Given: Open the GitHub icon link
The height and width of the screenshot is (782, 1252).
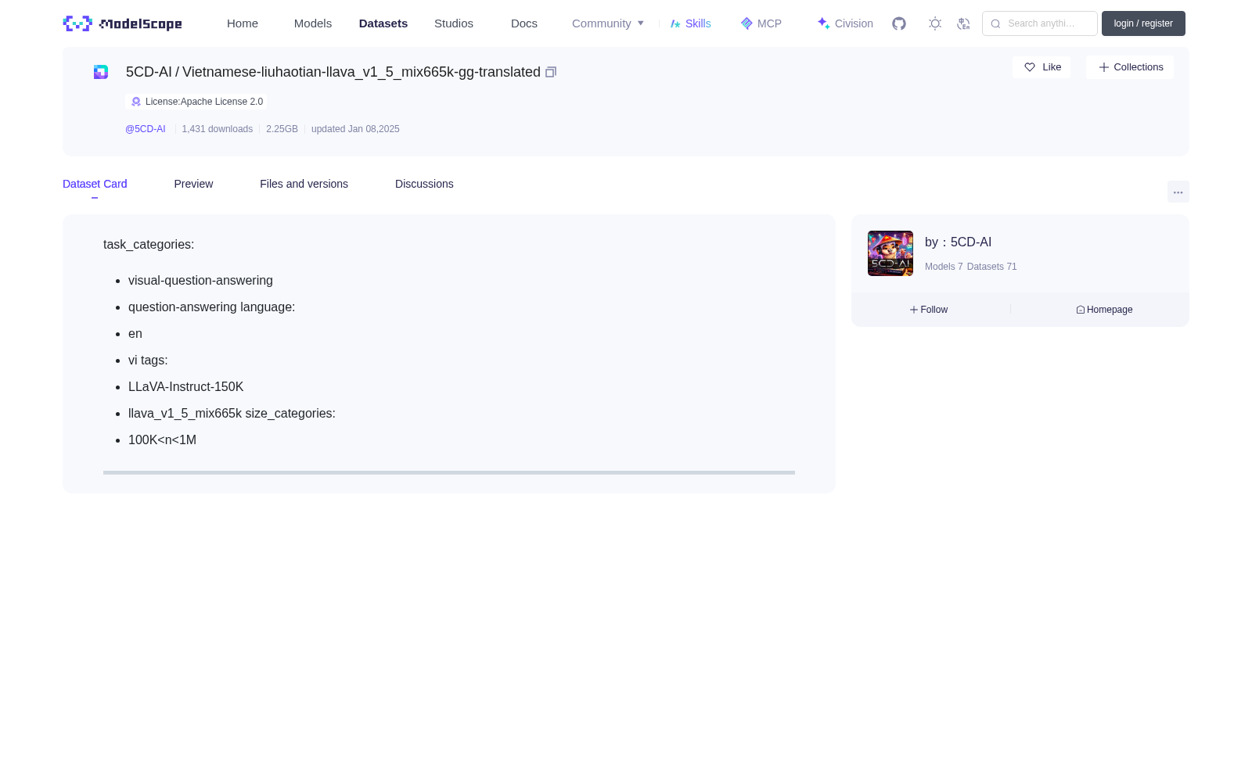Looking at the screenshot, I should click(899, 23).
